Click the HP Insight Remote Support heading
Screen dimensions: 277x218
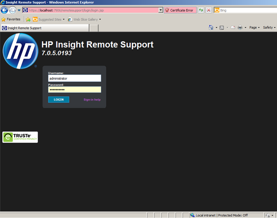coord(97,44)
